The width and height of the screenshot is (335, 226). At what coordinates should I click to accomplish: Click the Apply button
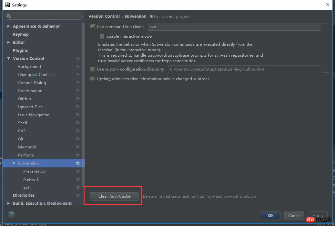tap(318, 216)
